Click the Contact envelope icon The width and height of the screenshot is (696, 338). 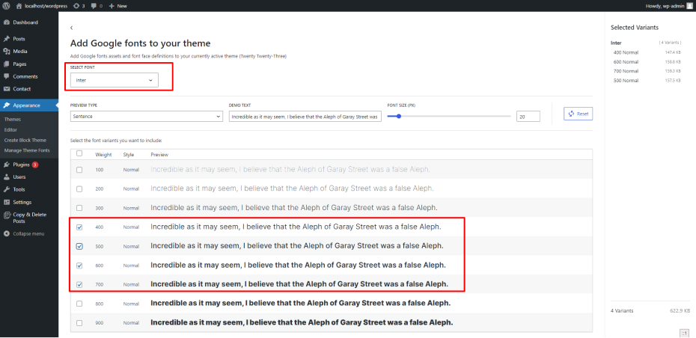[7, 89]
